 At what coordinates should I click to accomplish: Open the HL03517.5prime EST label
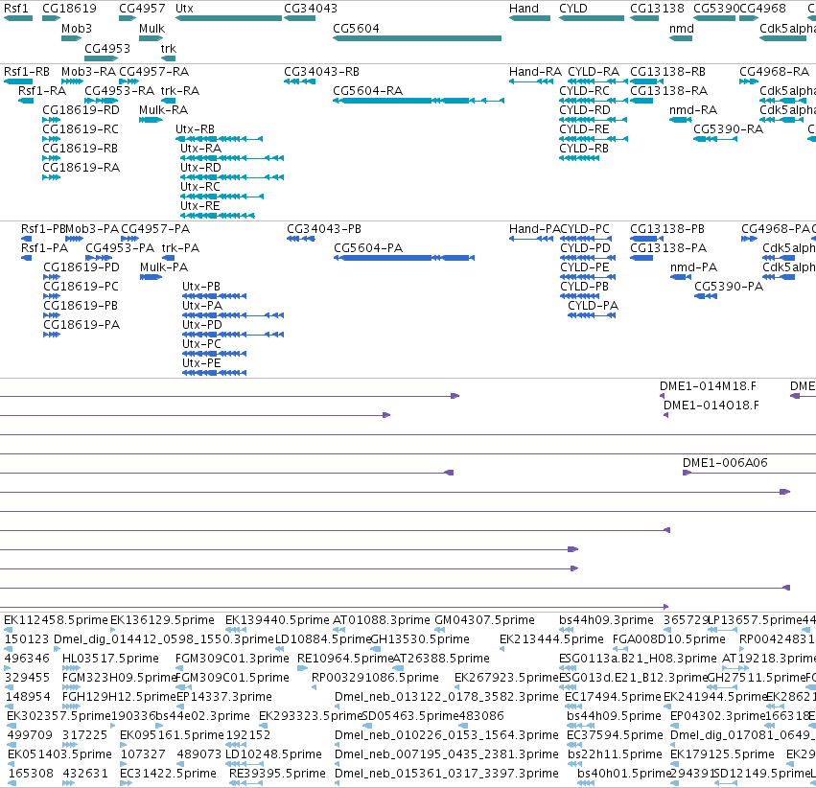coord(110,659)
